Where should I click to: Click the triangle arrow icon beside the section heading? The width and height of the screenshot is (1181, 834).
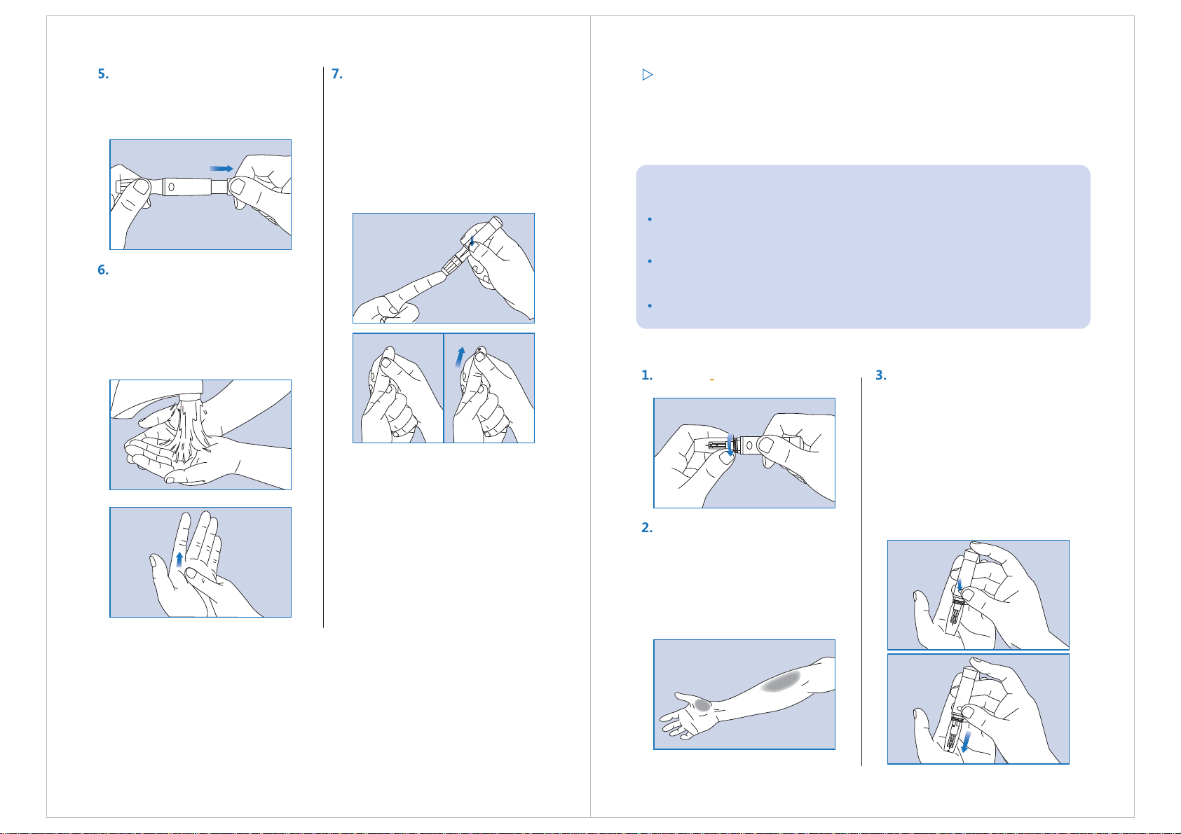[648, 74]
